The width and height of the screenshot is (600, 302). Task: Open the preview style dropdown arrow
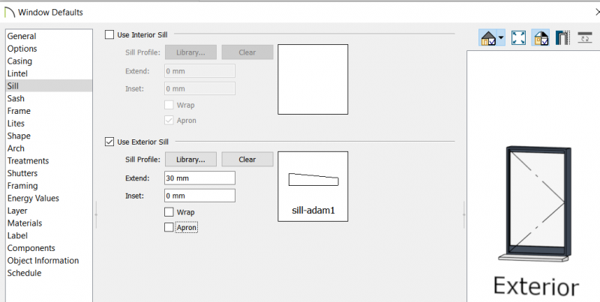[x=501, y=38]
